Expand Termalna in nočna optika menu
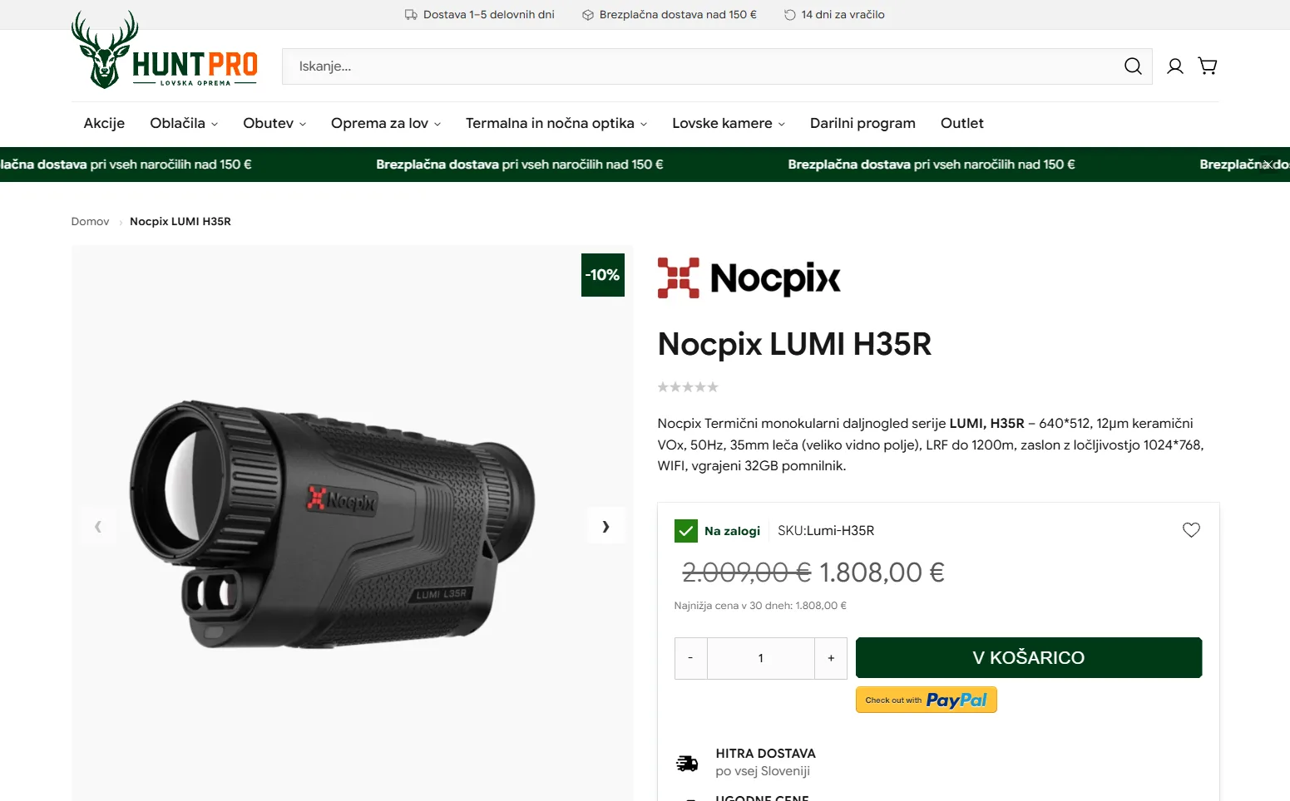This screenshot has width=1290, height=801. 556,123
